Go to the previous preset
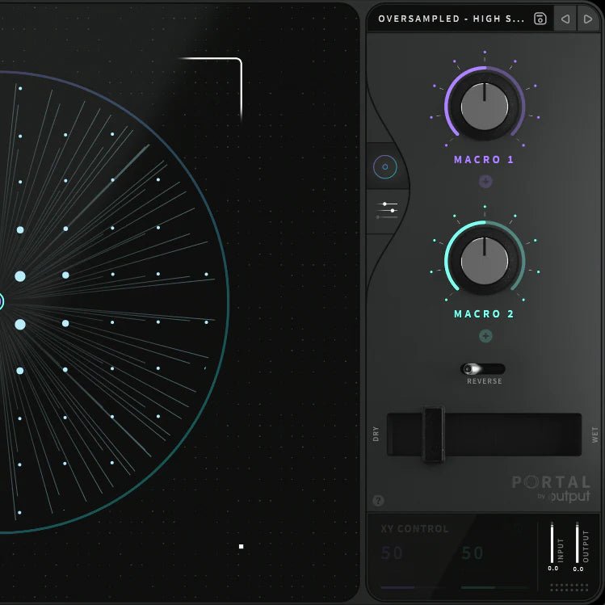This screenshot has height=605, width=605. pos(565,19)
